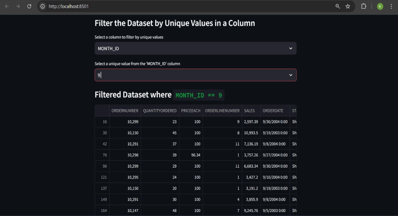Screen dimensions: 398x216
Task: Expand the column selector chevron arrow
Action: coord(291,48)
